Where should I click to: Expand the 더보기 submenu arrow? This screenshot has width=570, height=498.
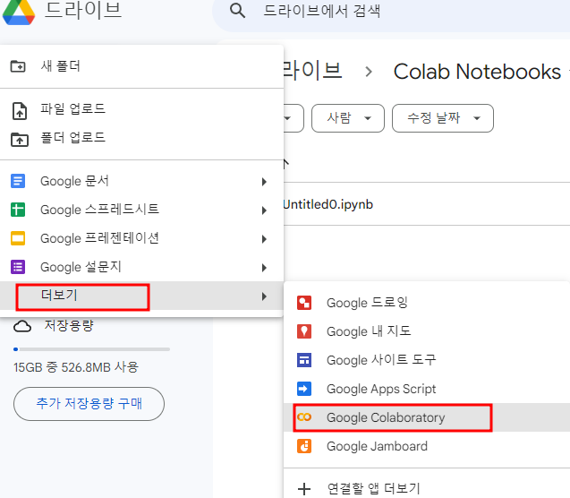(x=264, y=296)
